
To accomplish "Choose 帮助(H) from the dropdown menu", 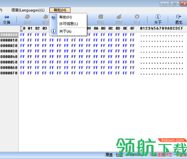I will [68, 17].
